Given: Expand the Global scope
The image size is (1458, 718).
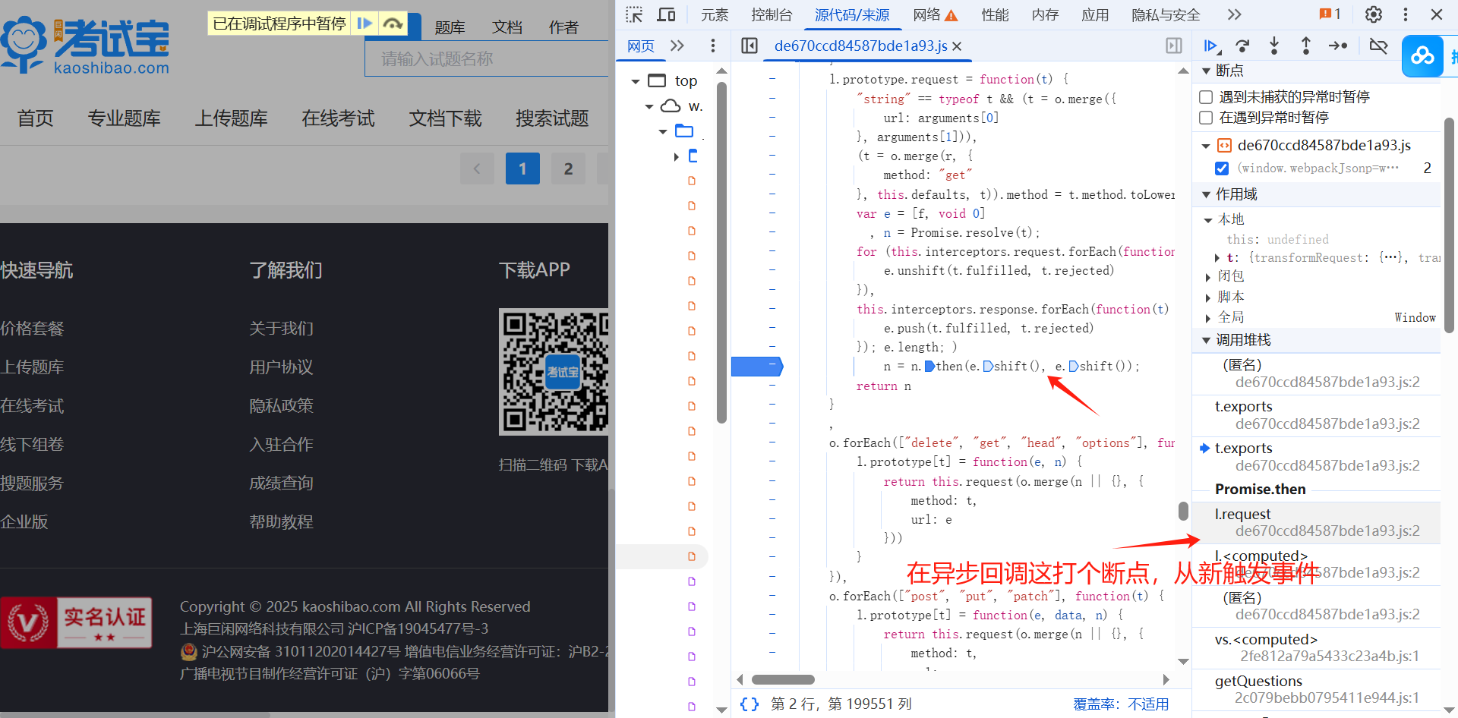Looking at the screenshot, I should coord(1208,318).
